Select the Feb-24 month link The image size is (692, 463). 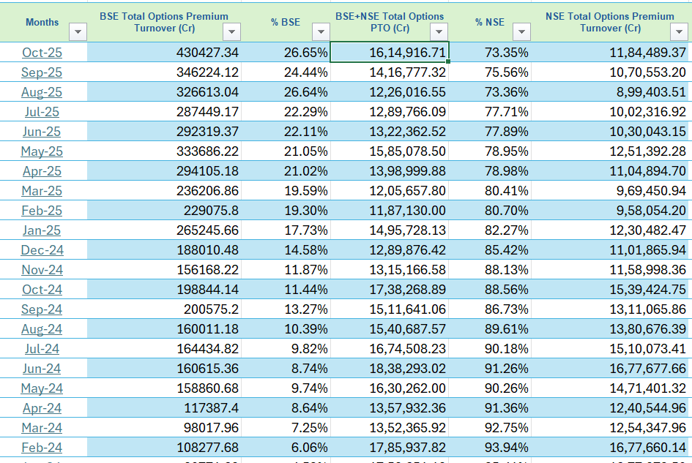pos(42,448)
